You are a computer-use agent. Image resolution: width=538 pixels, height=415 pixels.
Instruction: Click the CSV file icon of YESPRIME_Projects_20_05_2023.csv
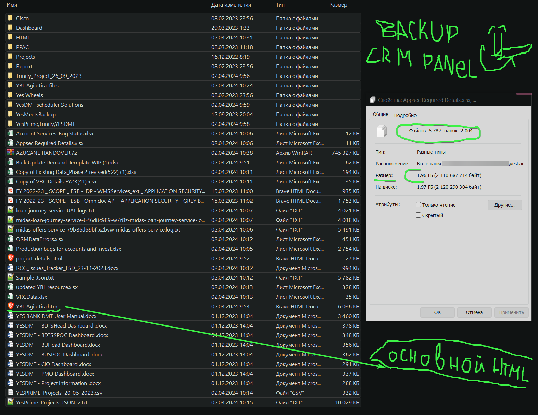pos(10,392)
